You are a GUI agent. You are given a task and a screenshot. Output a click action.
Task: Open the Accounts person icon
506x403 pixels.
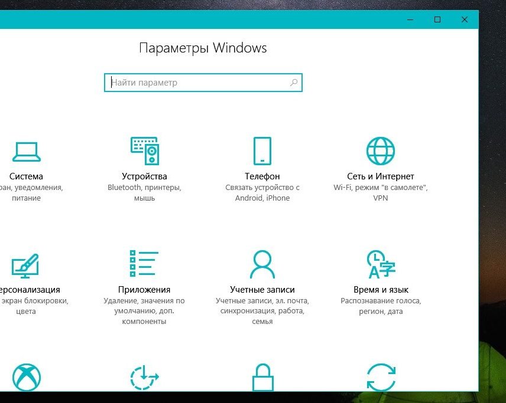262,264
